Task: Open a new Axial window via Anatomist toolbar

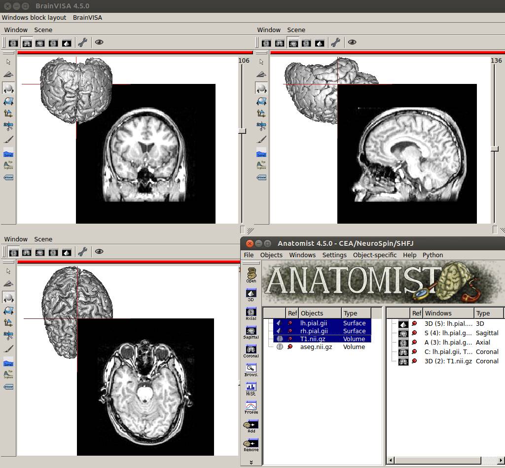Action: (x=251, y=313)
